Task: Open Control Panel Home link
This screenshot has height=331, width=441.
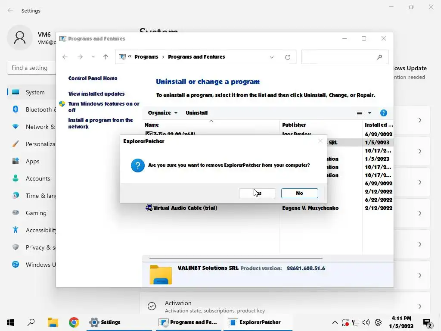Action: coord(93,78)
